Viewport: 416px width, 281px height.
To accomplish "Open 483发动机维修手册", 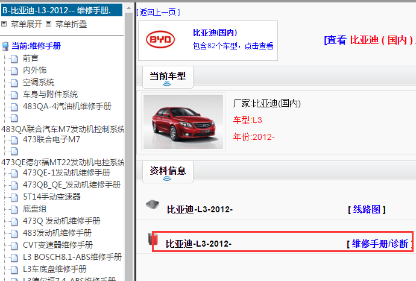I will pos(57,233).
